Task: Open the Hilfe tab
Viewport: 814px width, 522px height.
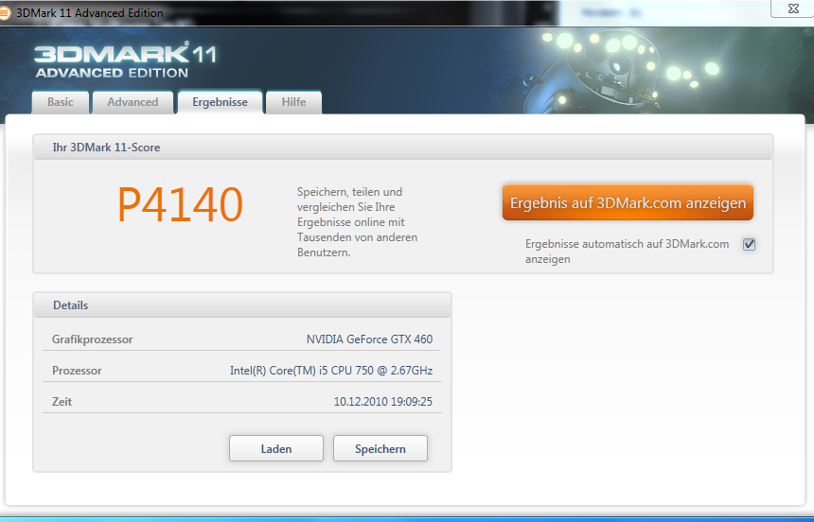Action: (293, 102)
